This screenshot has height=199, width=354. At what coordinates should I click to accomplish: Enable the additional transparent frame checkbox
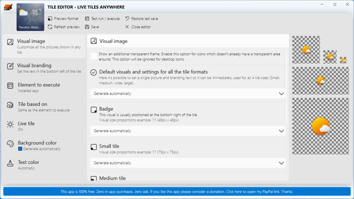pyautogui.click(x=94, y=56)
